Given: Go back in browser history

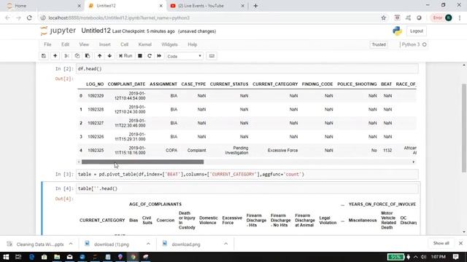Looking at the screenshot, I should tap(7, 17).
